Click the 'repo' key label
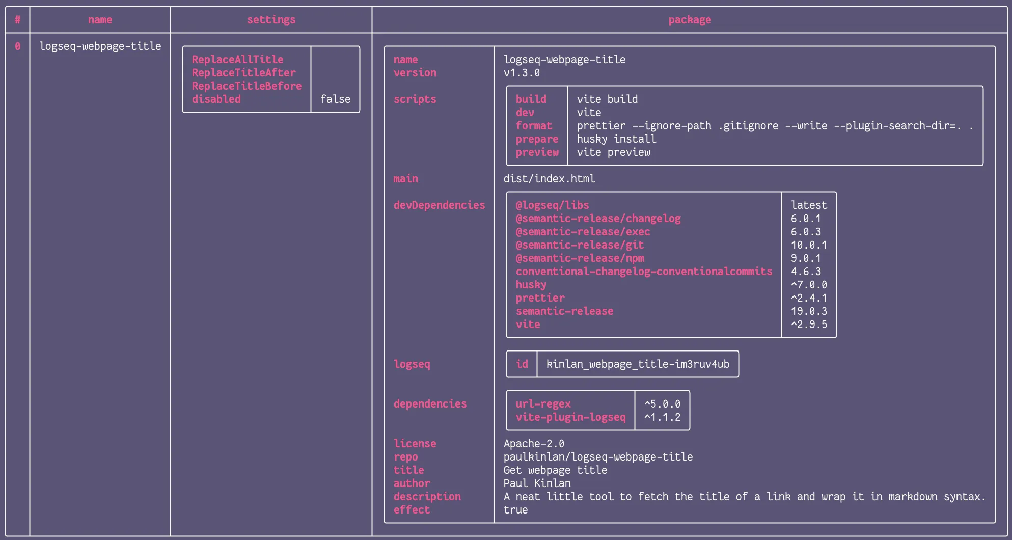The image size is (1012, 540). pyautogui.click(x=405, y=457)
